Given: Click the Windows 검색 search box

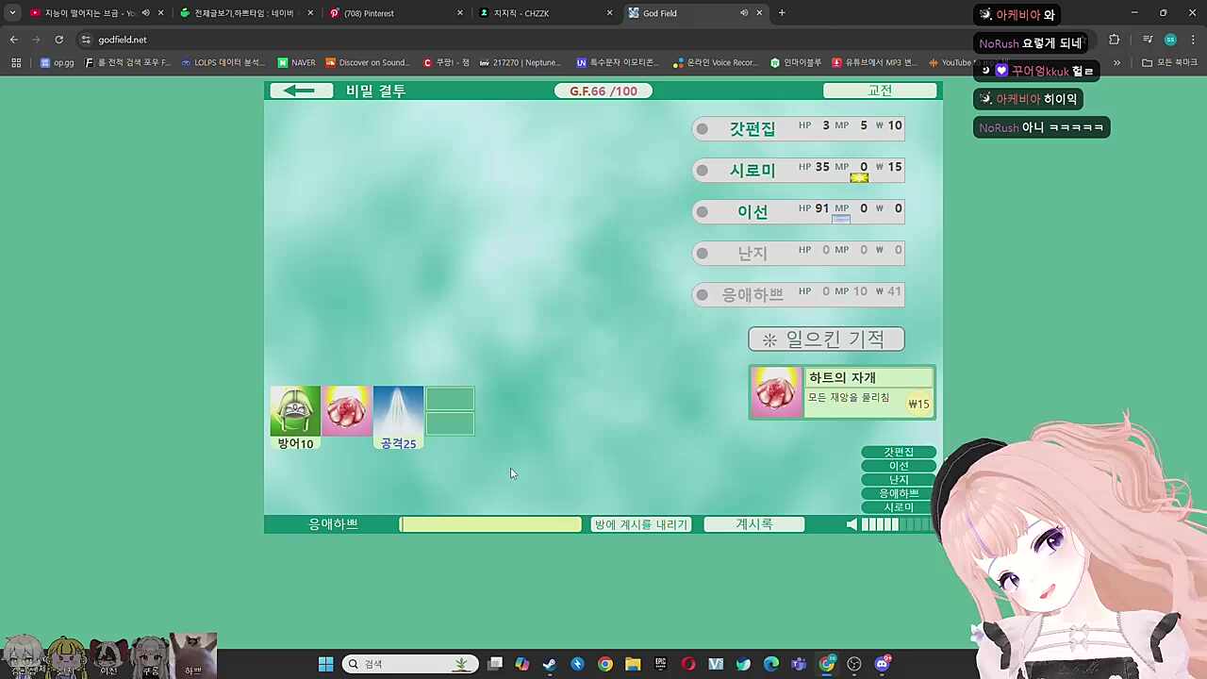Looking at the screenshot, I should [409, 664].
